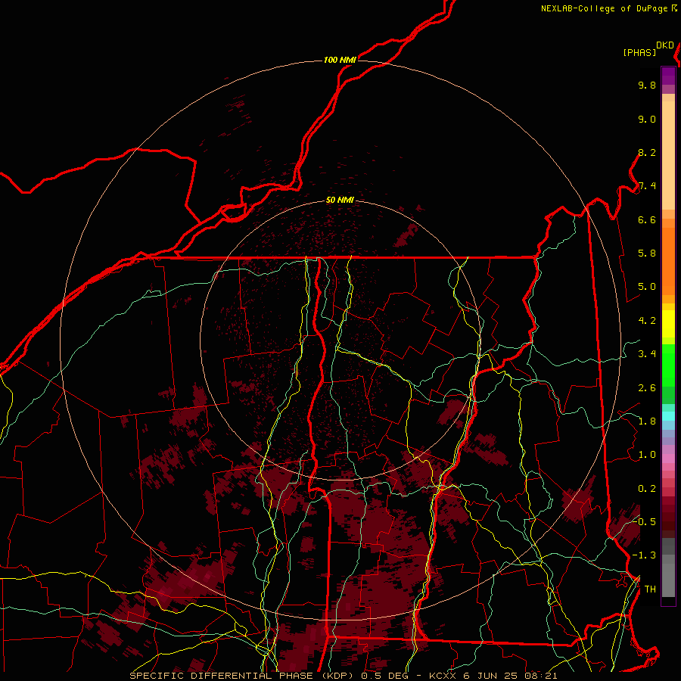Click the DKD label above the color scale
This screenshot has width=681, height=681.
pos(665,45)
